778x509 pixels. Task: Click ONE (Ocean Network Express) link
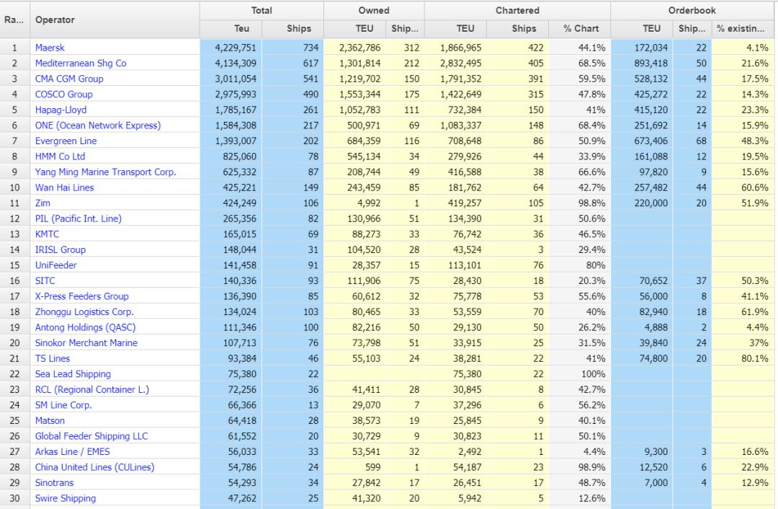click(x=98, y=125)
